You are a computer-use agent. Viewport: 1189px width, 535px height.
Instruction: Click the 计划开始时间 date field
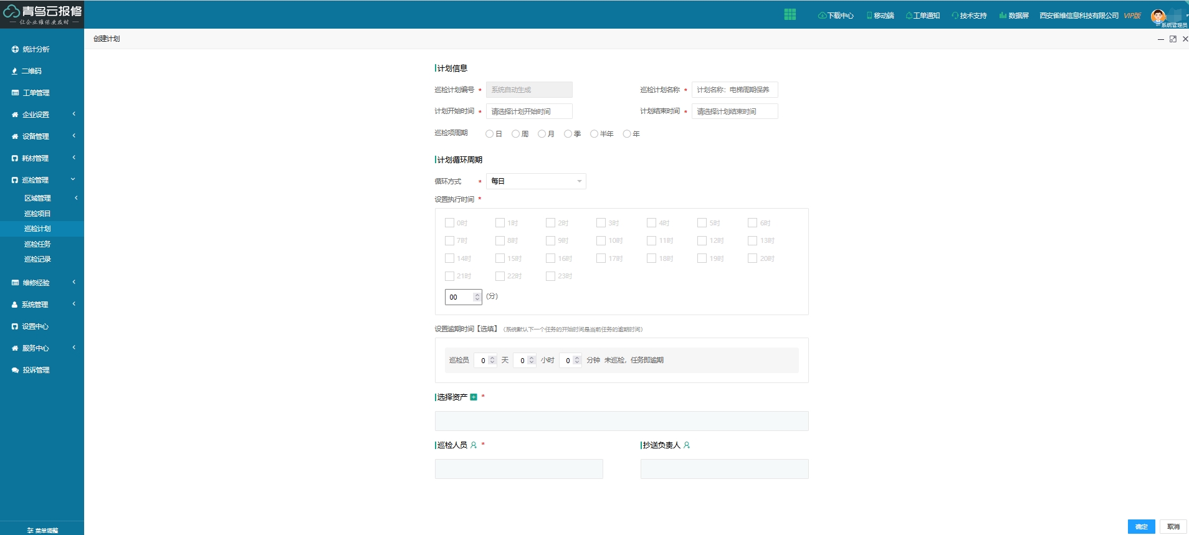point(528,111)
